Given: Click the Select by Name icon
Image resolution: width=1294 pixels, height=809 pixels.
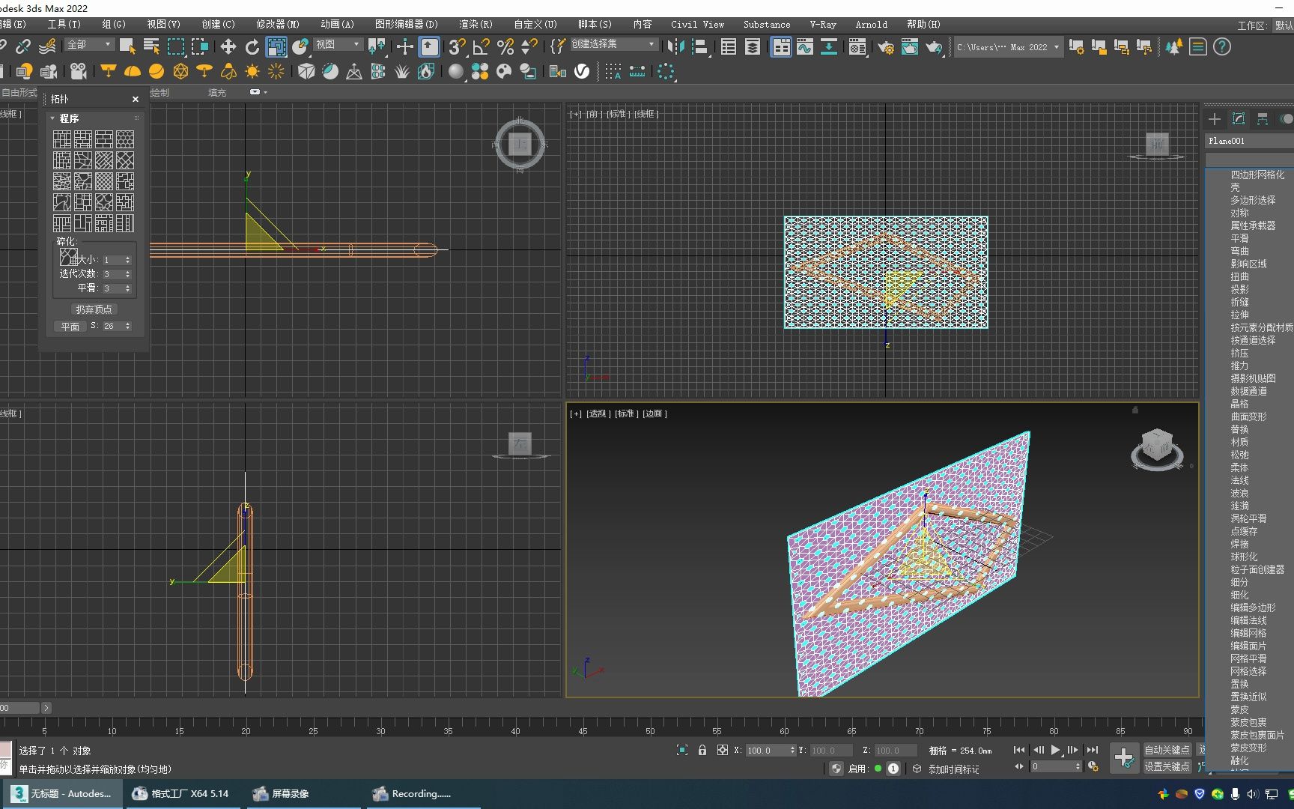Looking at the screenshot, I should (151, 46).
